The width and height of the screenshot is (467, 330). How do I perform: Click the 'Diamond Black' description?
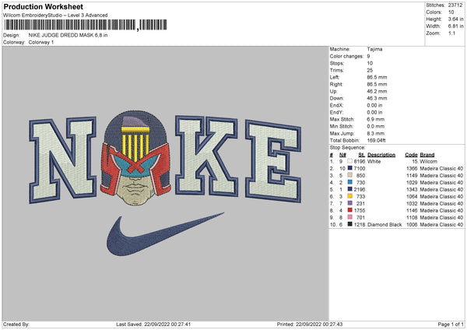click(384, 224)
